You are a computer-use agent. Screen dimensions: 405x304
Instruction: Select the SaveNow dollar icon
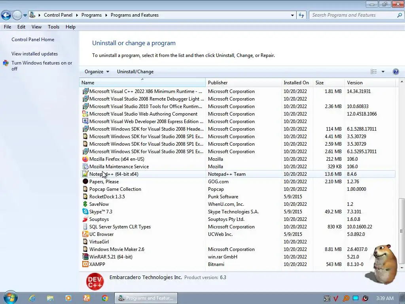tap(85, 204)
